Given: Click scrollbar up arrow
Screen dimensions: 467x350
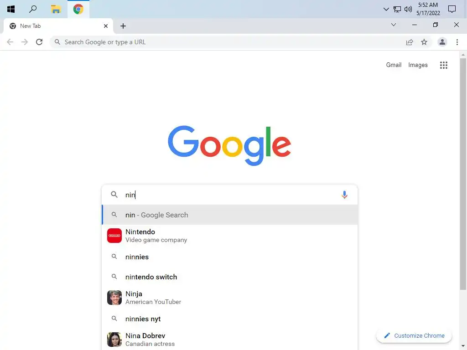Looking at the screenshot, I should [x=463, y=55].
